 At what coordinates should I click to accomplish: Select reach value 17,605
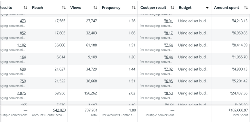(x=60, y=33)
